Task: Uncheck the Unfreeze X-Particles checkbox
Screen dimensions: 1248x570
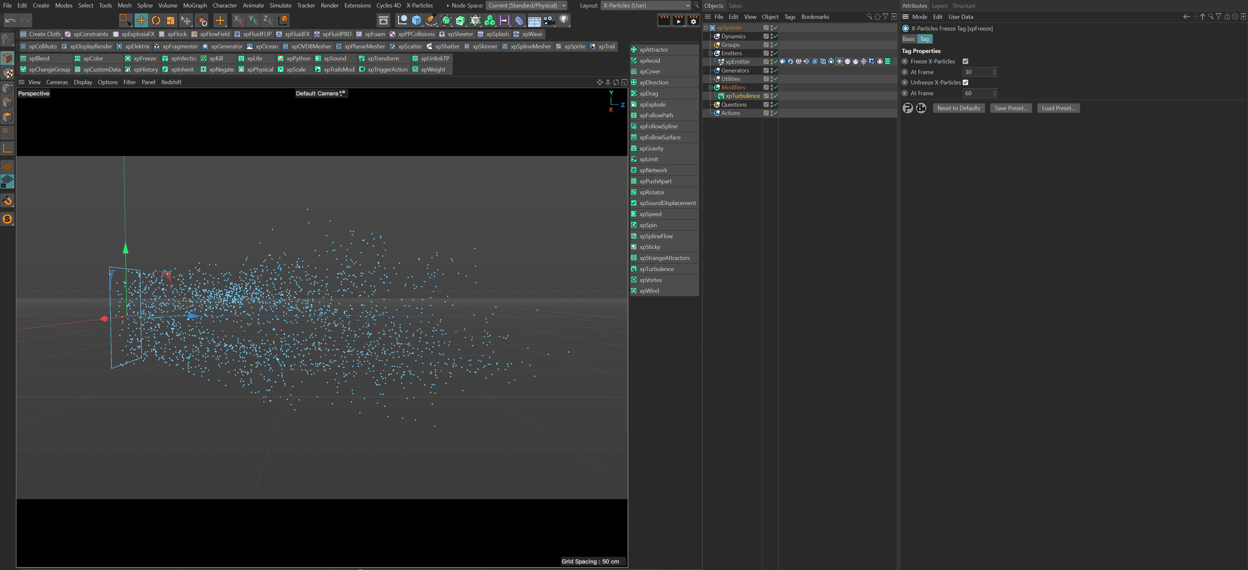Action: click(966, 83)
